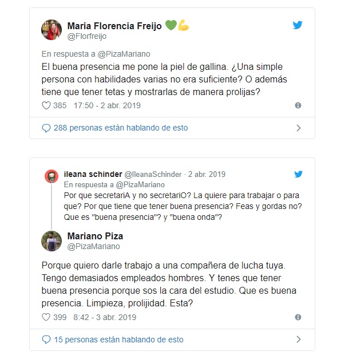Click speech bubble icon beside 288 personas
Screen dimensions: 345x359
pyautogui.click(x=46, y=128)
